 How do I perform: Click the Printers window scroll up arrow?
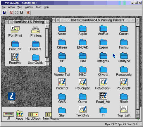(138, 24)
